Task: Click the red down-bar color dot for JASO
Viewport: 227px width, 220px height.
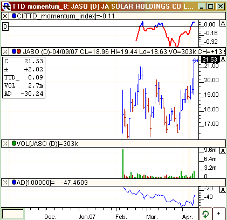Action: point(19,51)
